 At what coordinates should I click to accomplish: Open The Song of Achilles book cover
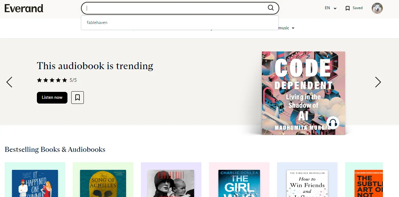pos(103,183)
